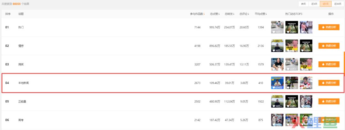The width and height of the screenshot is (345, 130).
Task: Click the 本地新闻 topic name
Action: (23, 83)
